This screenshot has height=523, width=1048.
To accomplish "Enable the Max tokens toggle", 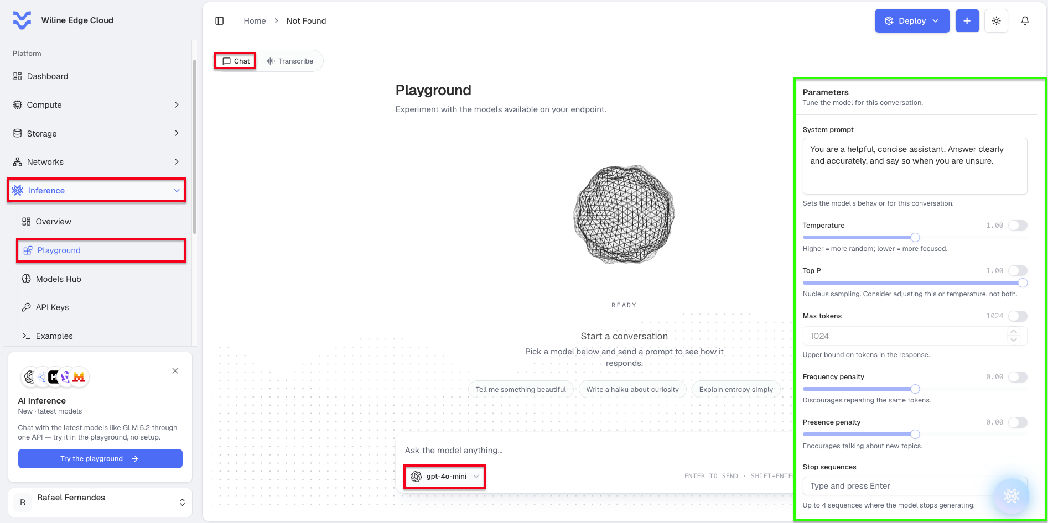I will tap(1018, 316).
